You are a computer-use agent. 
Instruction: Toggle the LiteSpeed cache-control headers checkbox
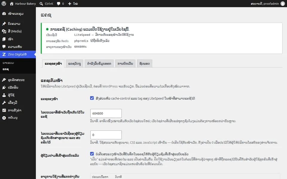coord(92,98)
